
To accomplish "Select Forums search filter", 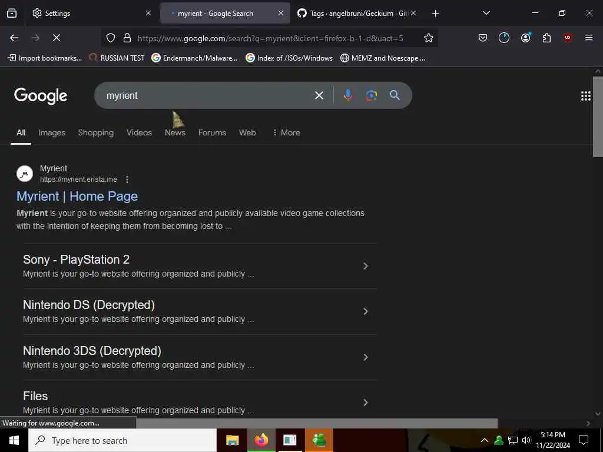I will [212, 132].
